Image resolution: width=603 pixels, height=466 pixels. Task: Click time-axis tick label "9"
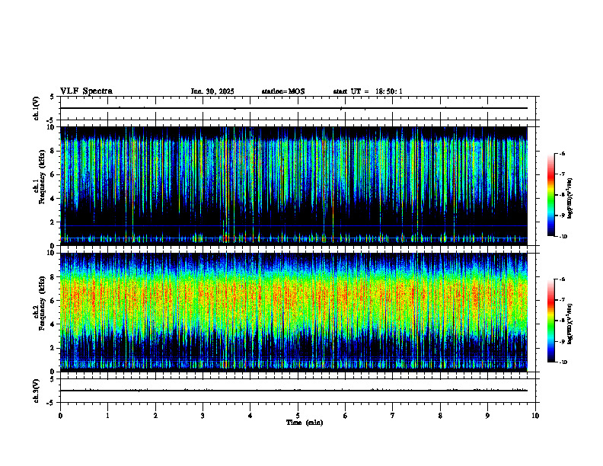pyautogui.click(x=487, y=416)
